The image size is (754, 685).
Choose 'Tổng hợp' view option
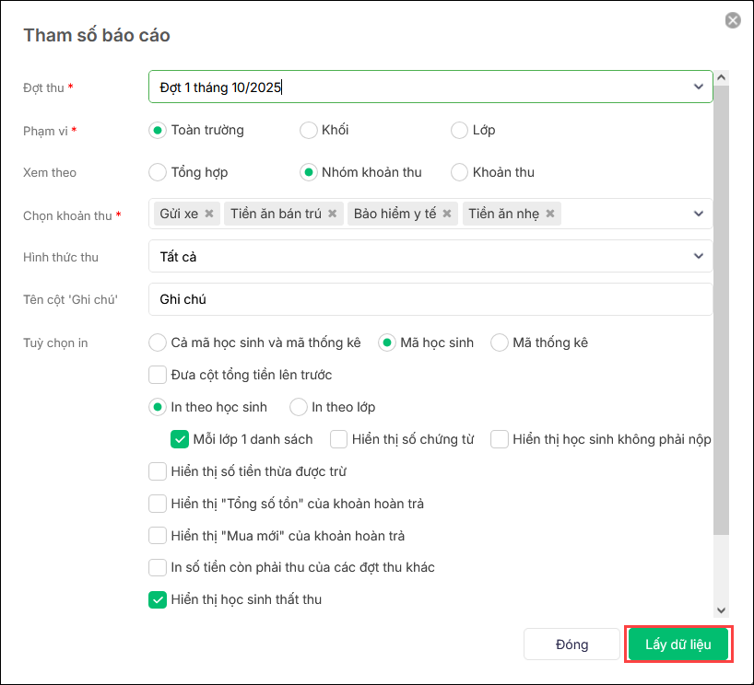pos(158,171)
